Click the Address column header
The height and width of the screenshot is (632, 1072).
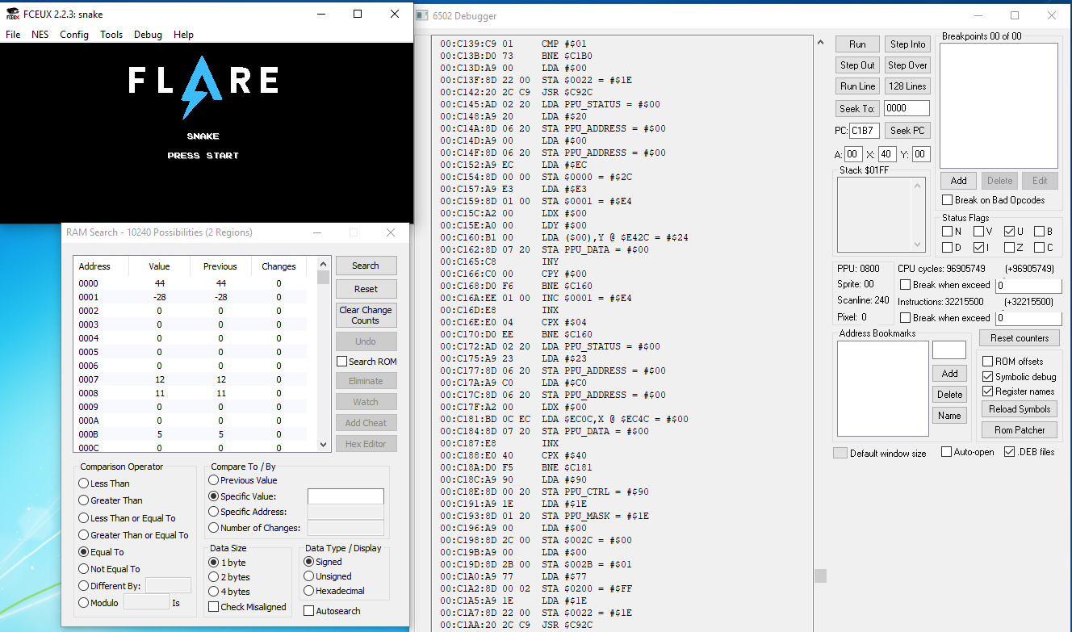click(x=101, y=266)
